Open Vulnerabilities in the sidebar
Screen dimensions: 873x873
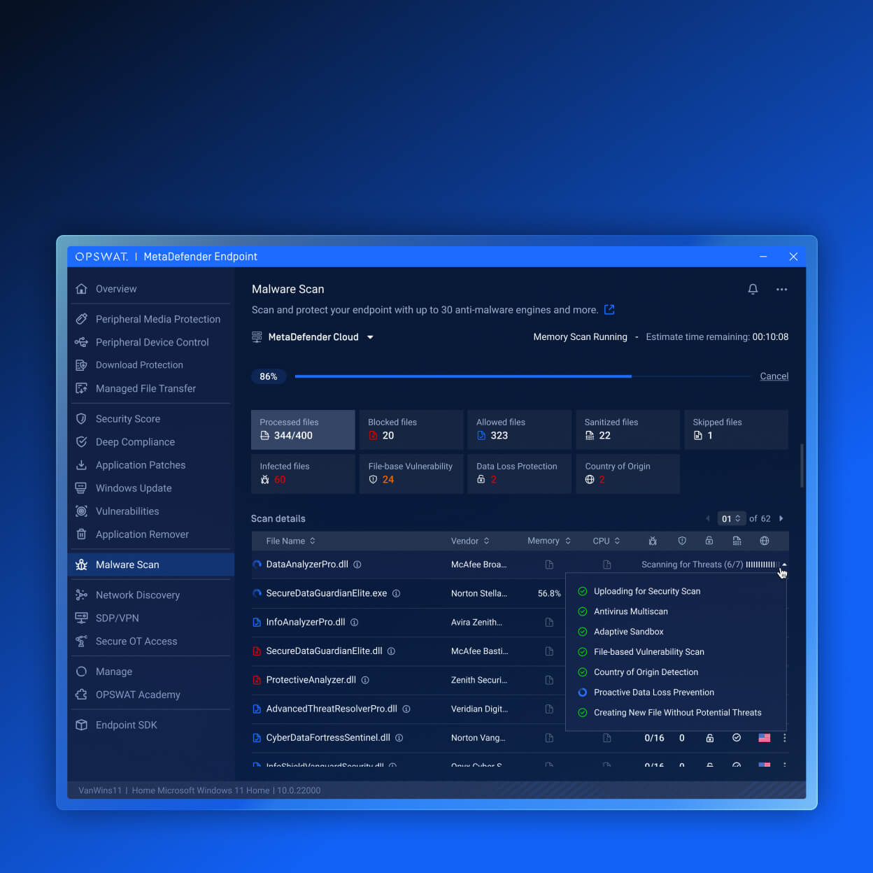127,511
